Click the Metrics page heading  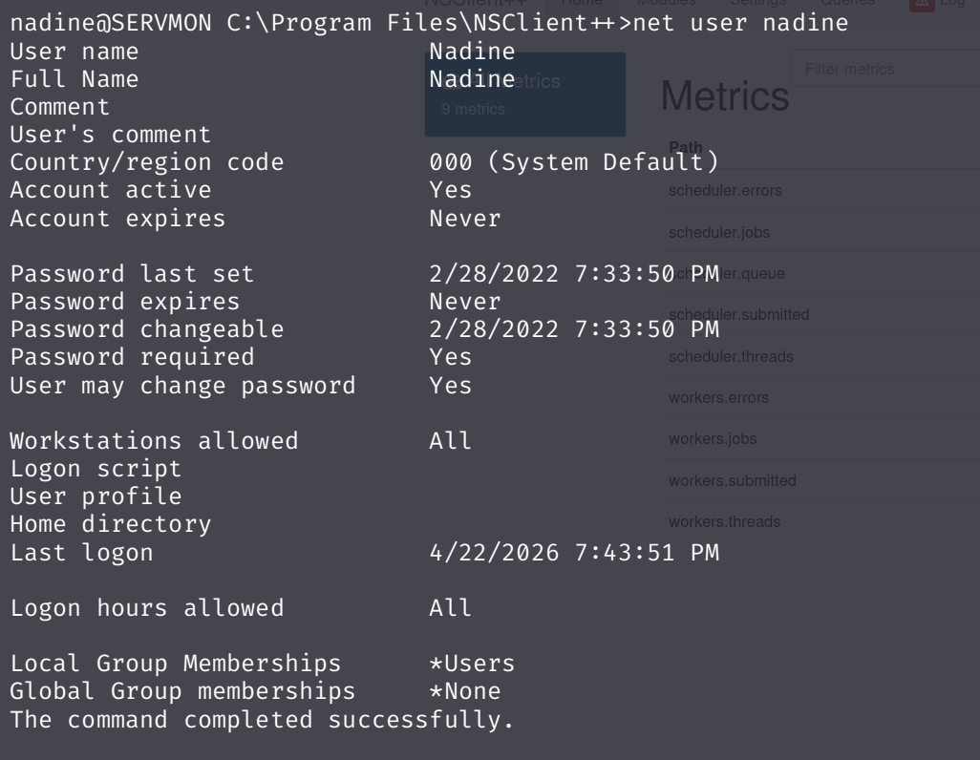click(x=725, y=95)
